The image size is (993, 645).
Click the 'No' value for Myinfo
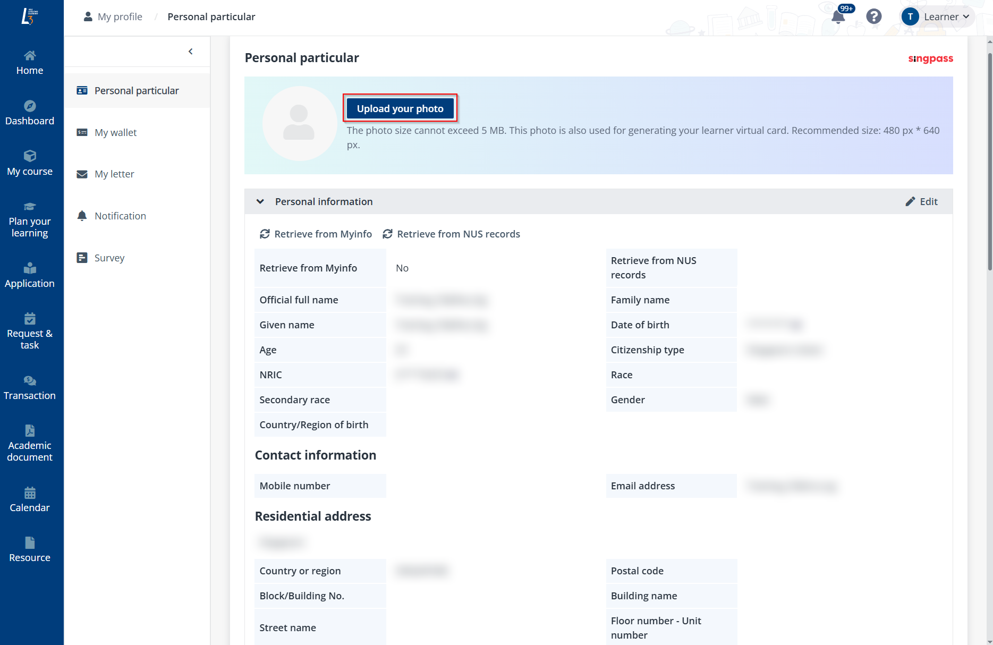point(402,268)
